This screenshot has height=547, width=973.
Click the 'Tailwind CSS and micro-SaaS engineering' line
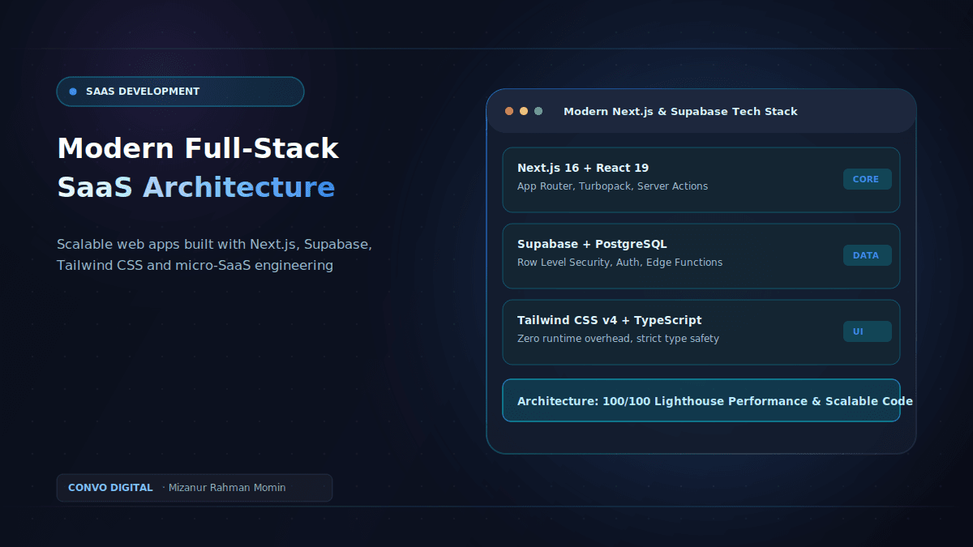(x=195, y=265)
